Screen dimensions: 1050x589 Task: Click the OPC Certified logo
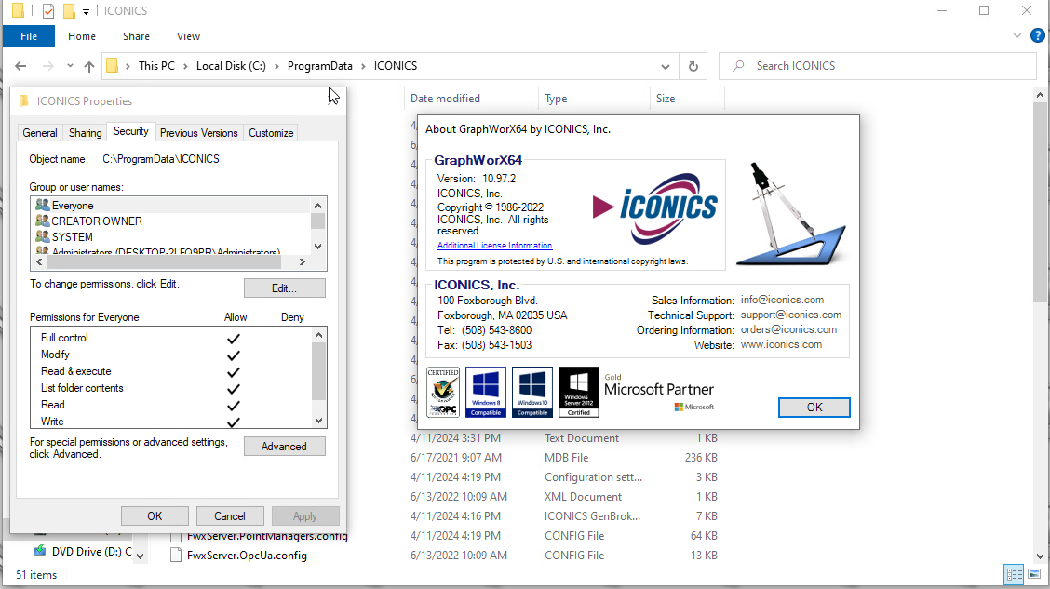[x=442, y=392]
